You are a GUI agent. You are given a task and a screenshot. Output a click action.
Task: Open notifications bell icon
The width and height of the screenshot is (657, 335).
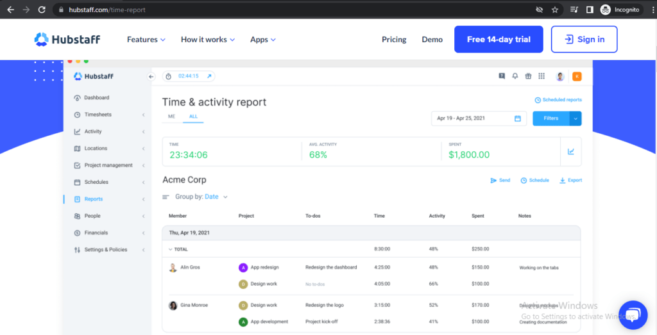coord(515,76)
